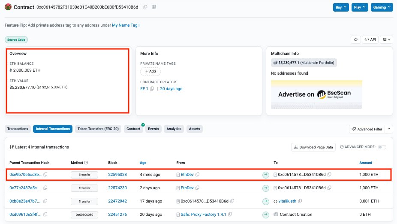Screen dimensions: 397x224
Task: Follow the My Name Tag link
Action: coord(126,25)
